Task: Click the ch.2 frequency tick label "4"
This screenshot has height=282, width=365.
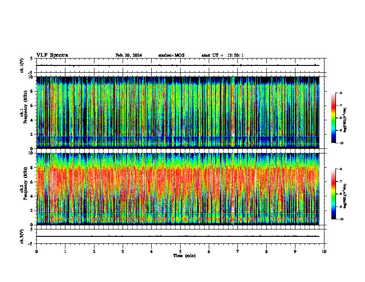Action: [x=33, y=196]
